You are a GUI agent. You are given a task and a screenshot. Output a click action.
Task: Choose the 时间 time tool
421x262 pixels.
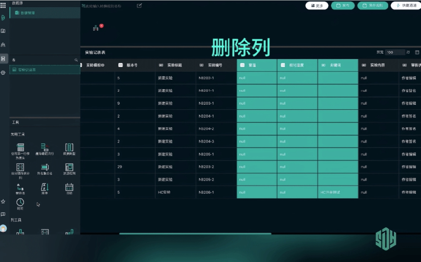click(20, 203)
